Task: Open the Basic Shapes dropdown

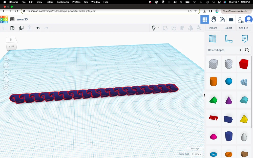Action: 224,50
